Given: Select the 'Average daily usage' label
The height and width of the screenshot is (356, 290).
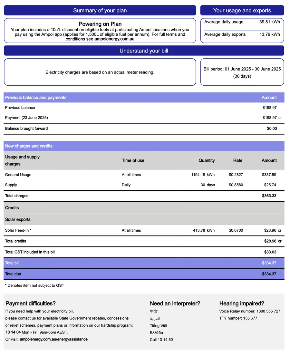Looking at the screenshot, I should pos(224,22).
